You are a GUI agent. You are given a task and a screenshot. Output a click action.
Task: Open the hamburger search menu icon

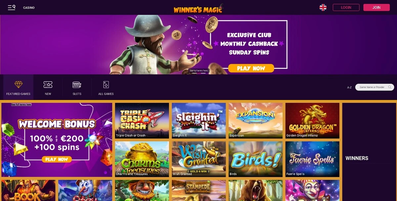[12, 7]
